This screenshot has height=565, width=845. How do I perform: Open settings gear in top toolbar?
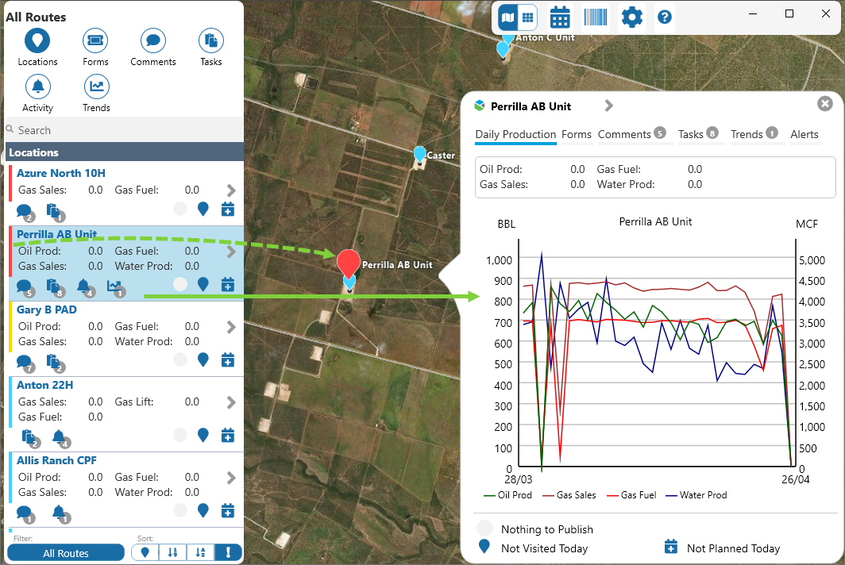631,17
